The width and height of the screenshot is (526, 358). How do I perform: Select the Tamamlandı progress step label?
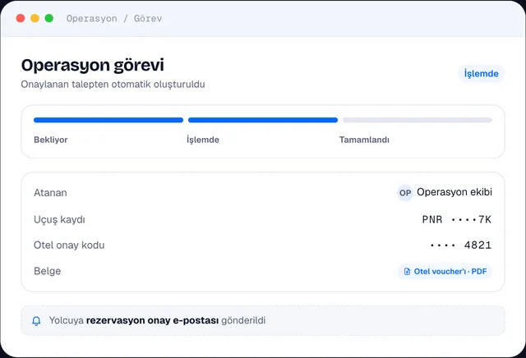point(364,140)
